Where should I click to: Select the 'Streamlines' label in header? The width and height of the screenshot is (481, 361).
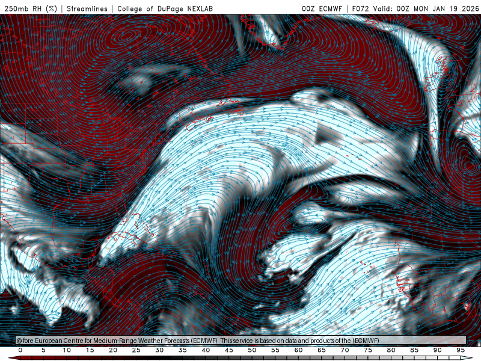point(87,8)
